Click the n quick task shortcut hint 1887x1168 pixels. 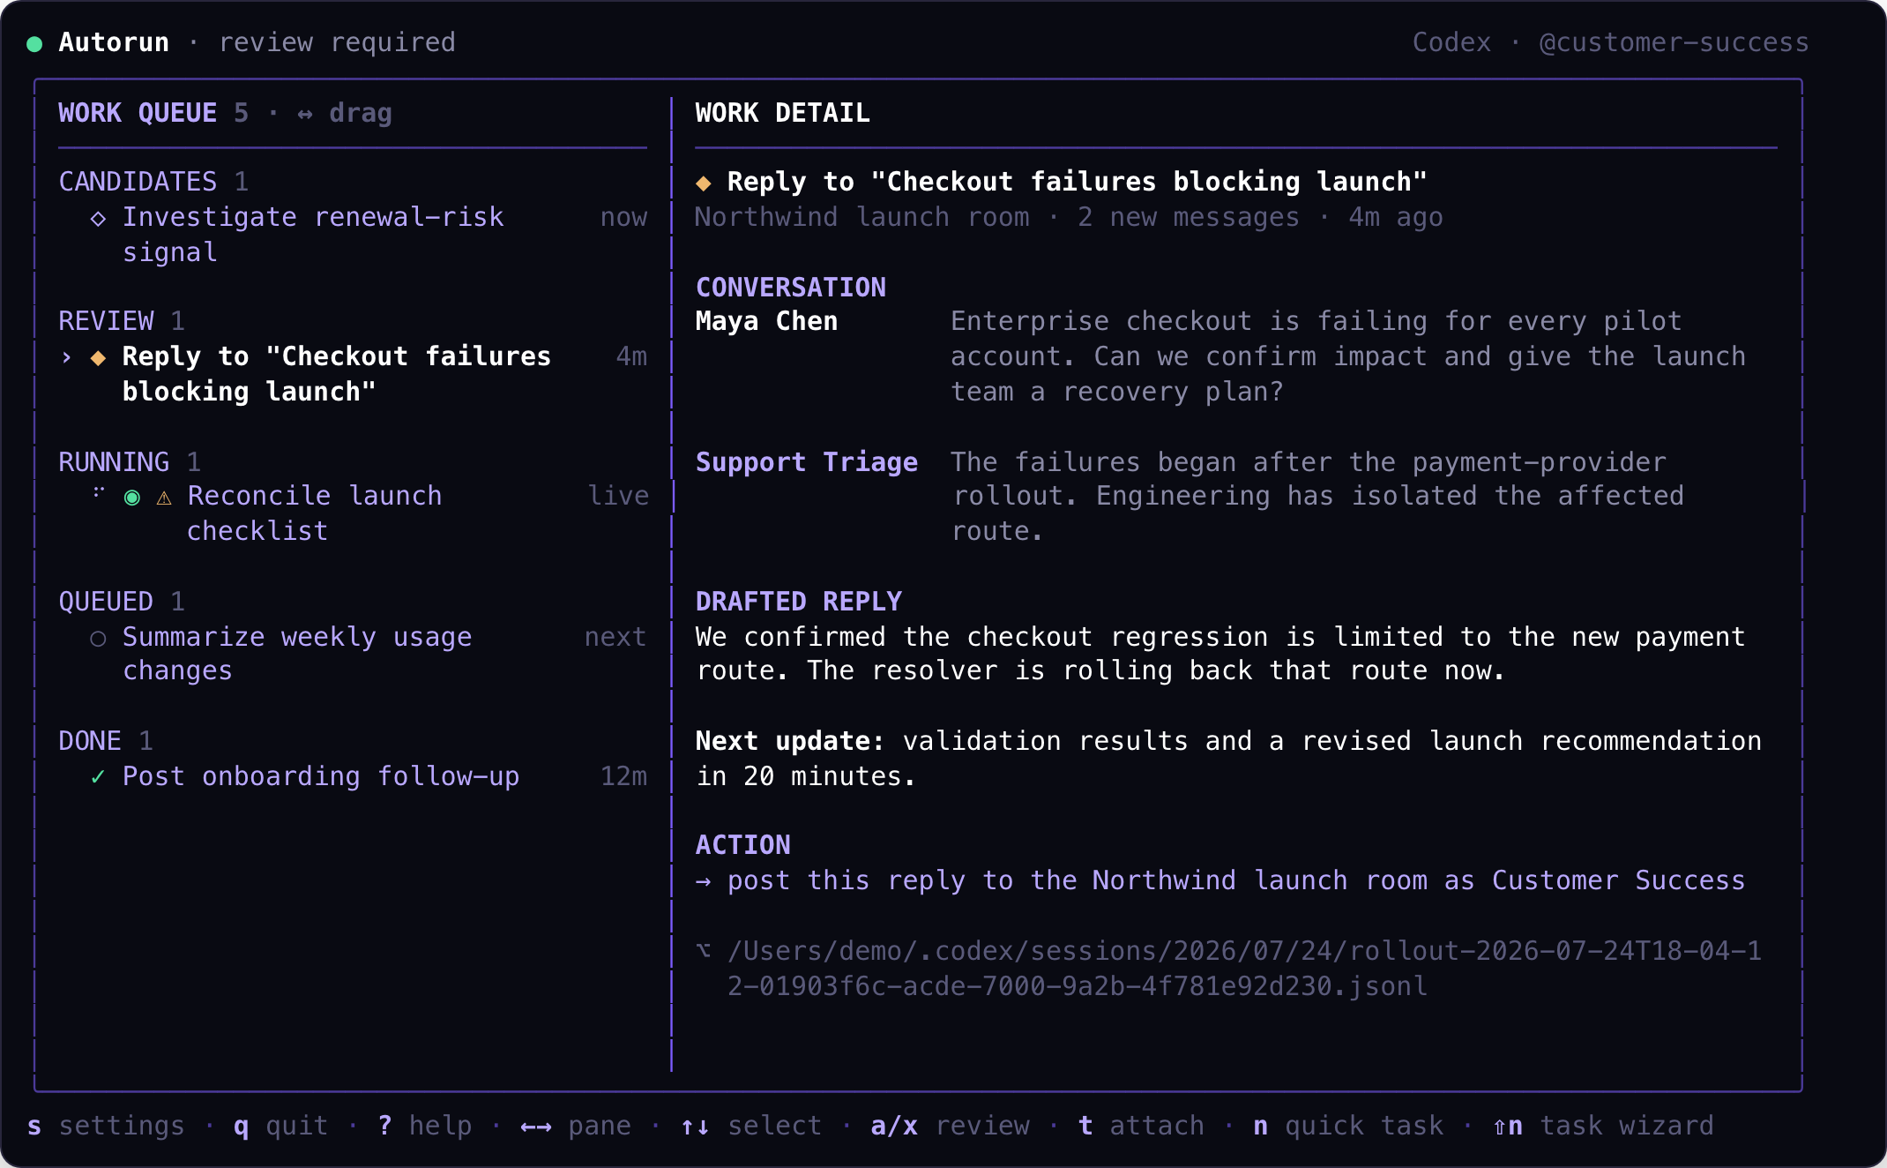coord(1348,1126)
